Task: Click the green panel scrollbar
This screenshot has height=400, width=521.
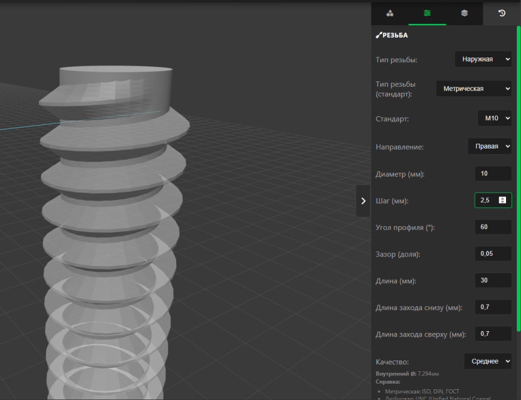Action: tap(519, 178)
